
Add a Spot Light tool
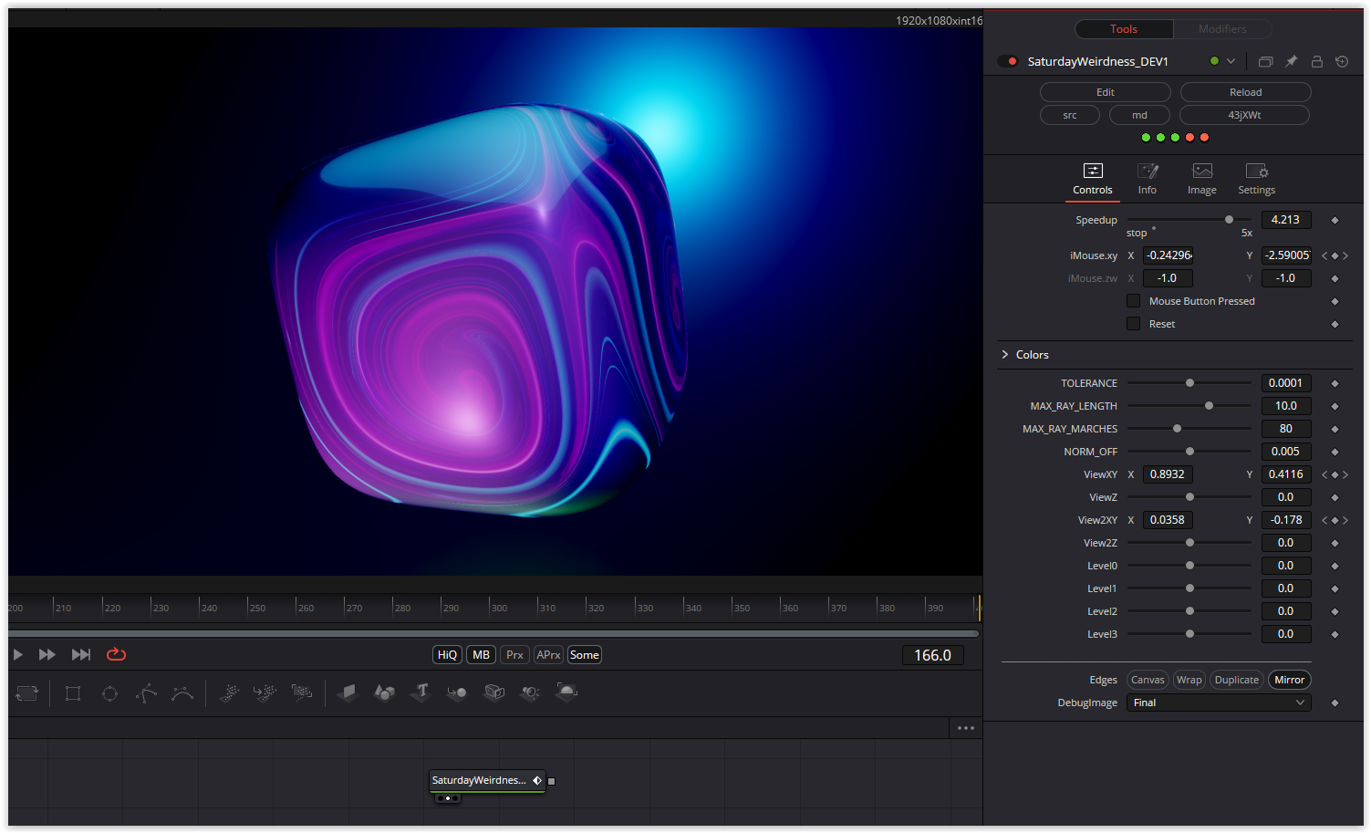(530, 693)
